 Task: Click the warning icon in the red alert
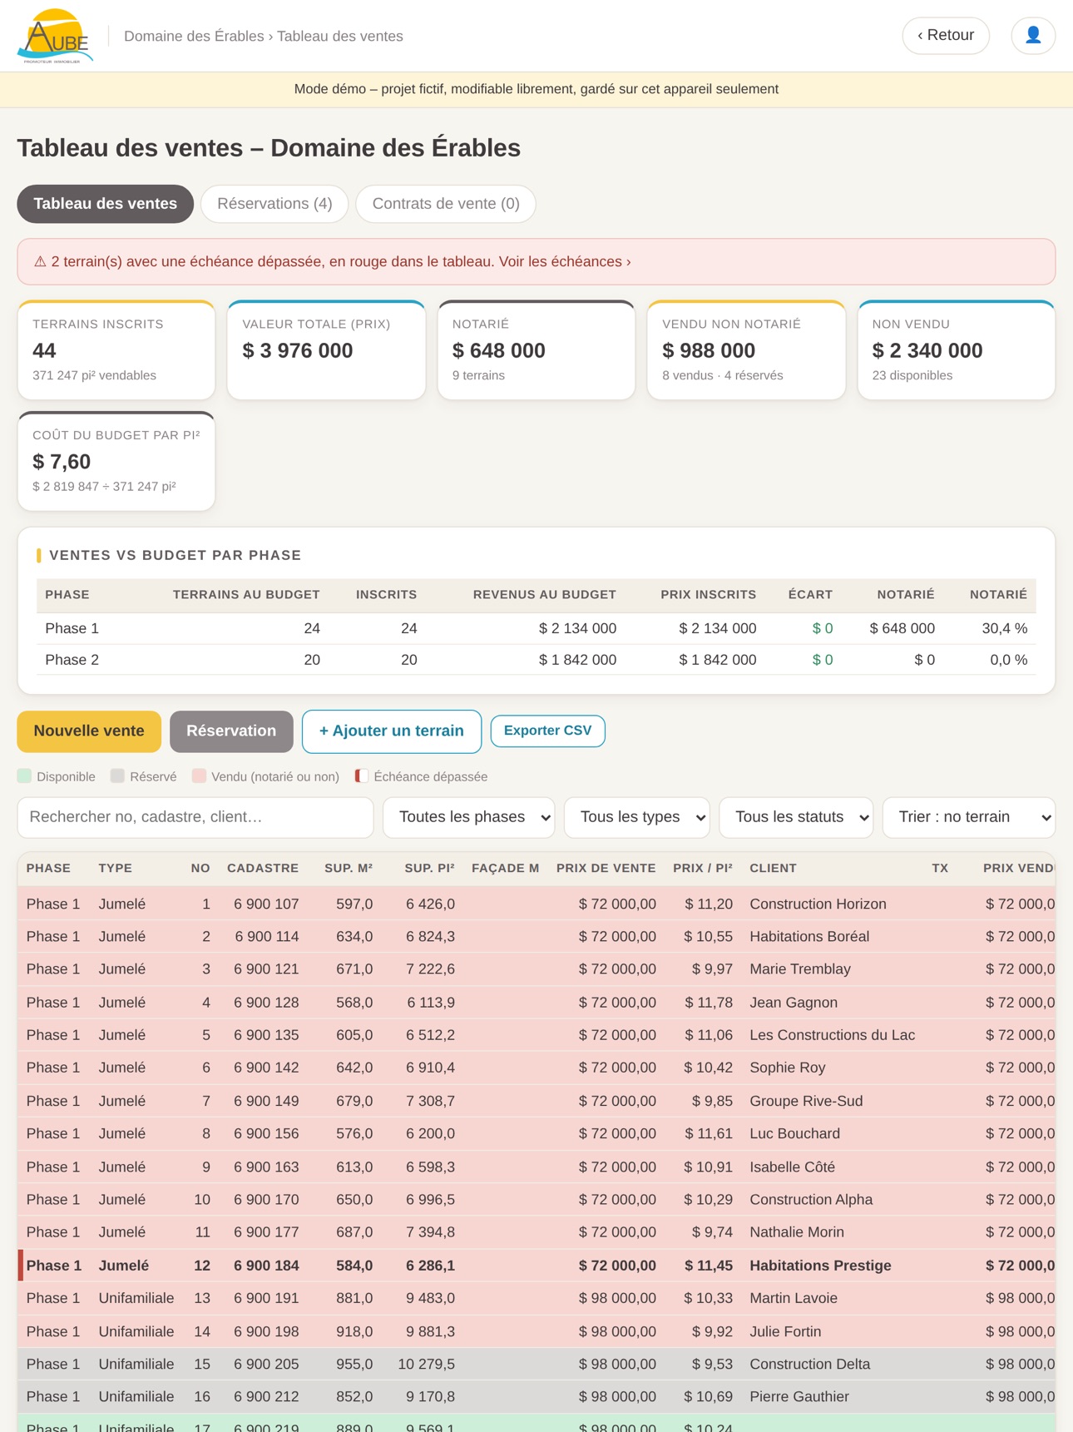[40, 261]
